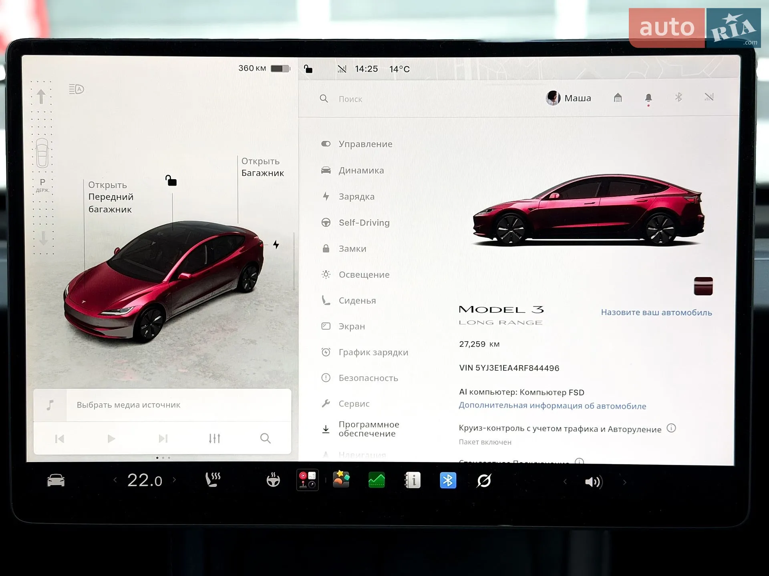Open the Безопасность menu
The width and height of the screenshot is (769, 576).
pyautogui.click(x=359, y=378)
